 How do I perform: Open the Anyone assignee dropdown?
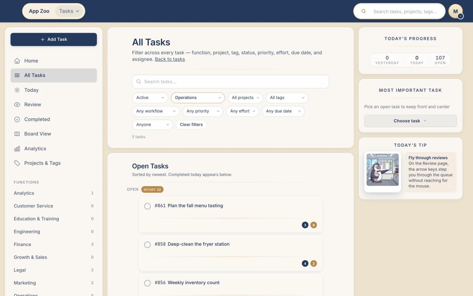click(x=152, y=125)
